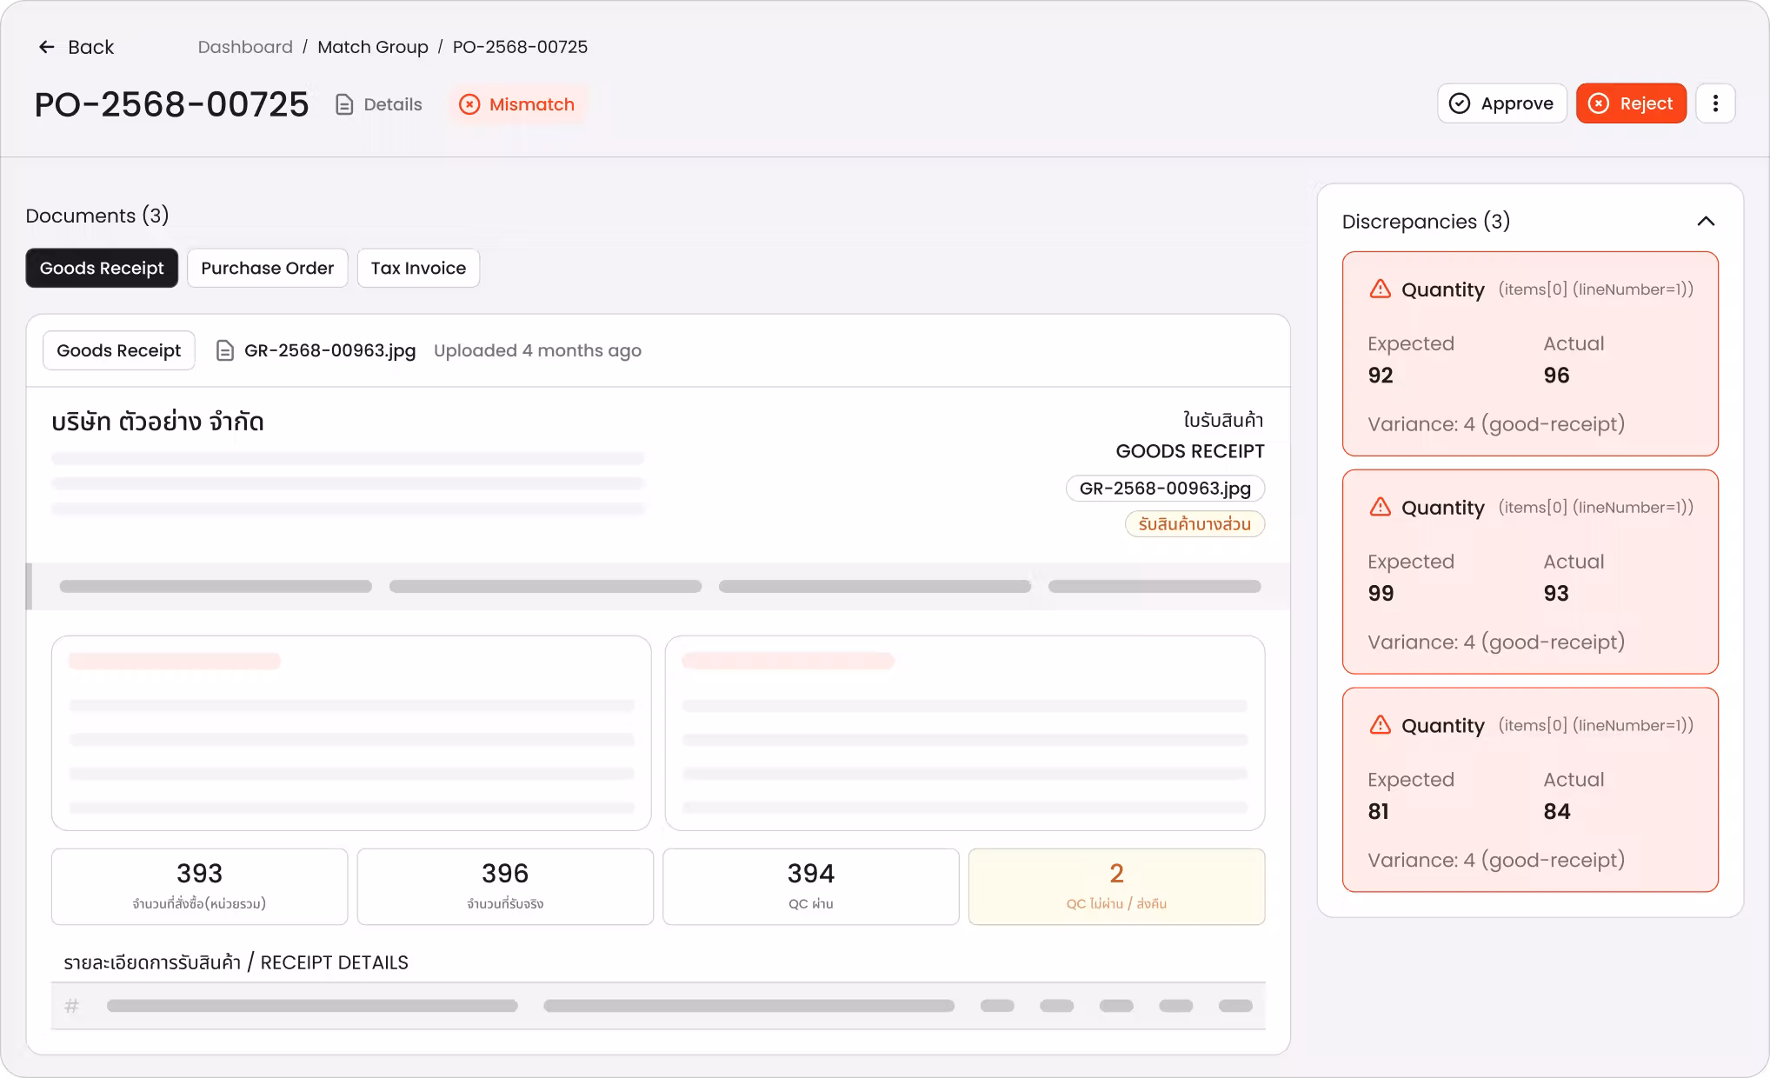The height and width of the screenshot is (1078, 1770).
Task: Open discrepancy card Expected 92 Actual 96
Action: click(1530, 354)
